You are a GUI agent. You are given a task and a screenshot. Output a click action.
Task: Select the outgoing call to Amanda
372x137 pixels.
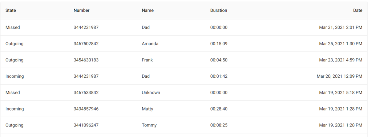(184, 44)
